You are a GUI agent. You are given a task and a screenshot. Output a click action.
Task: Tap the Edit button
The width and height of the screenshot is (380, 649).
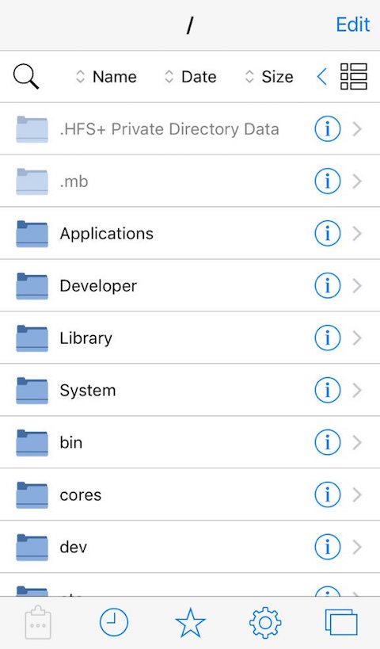click(353, 25)
